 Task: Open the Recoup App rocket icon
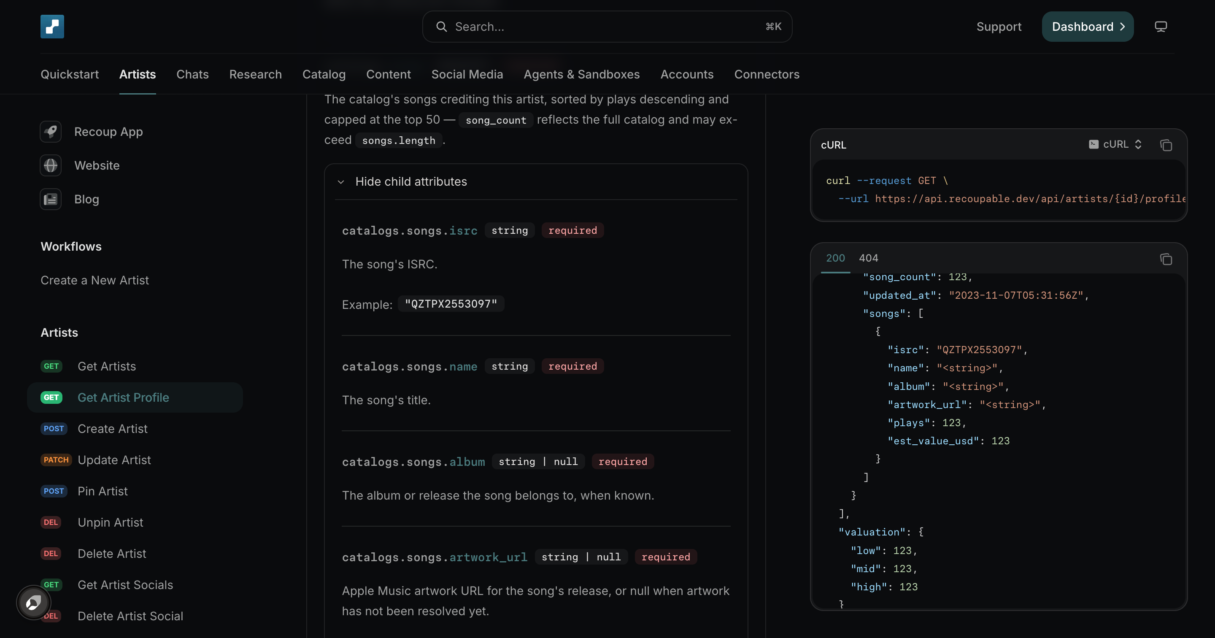[x=51, y=132]
